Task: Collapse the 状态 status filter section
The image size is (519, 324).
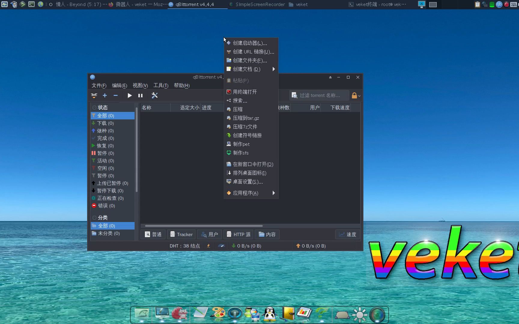Action: pos(94,107)
